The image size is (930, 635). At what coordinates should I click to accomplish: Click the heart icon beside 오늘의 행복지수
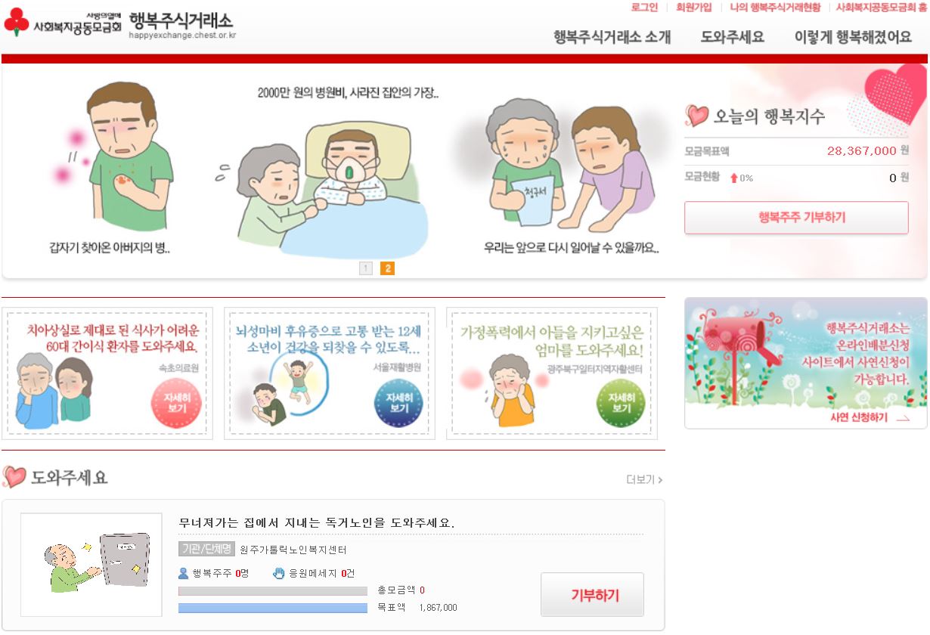point(696,116)
